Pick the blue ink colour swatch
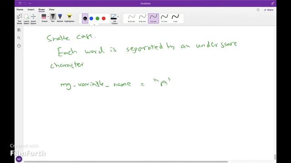 (x=91, y=19)
